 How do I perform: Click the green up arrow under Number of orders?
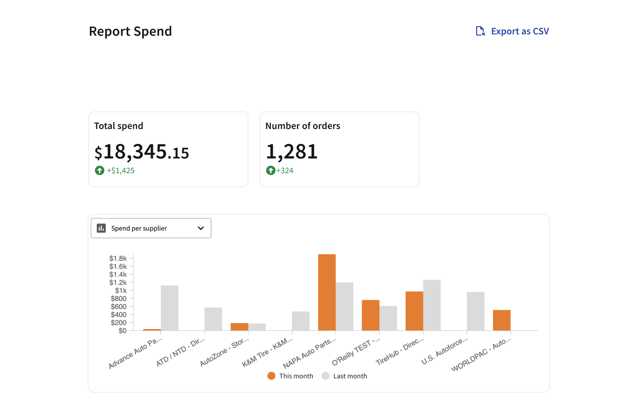tap(270, 171)
